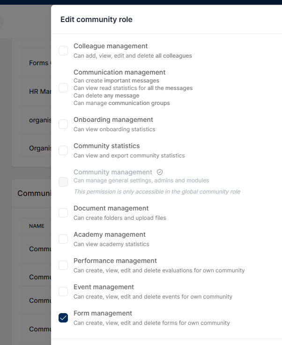Click the Forms row in background table
The width and height of the screenshot is (282, 345).
click(36, 63)
